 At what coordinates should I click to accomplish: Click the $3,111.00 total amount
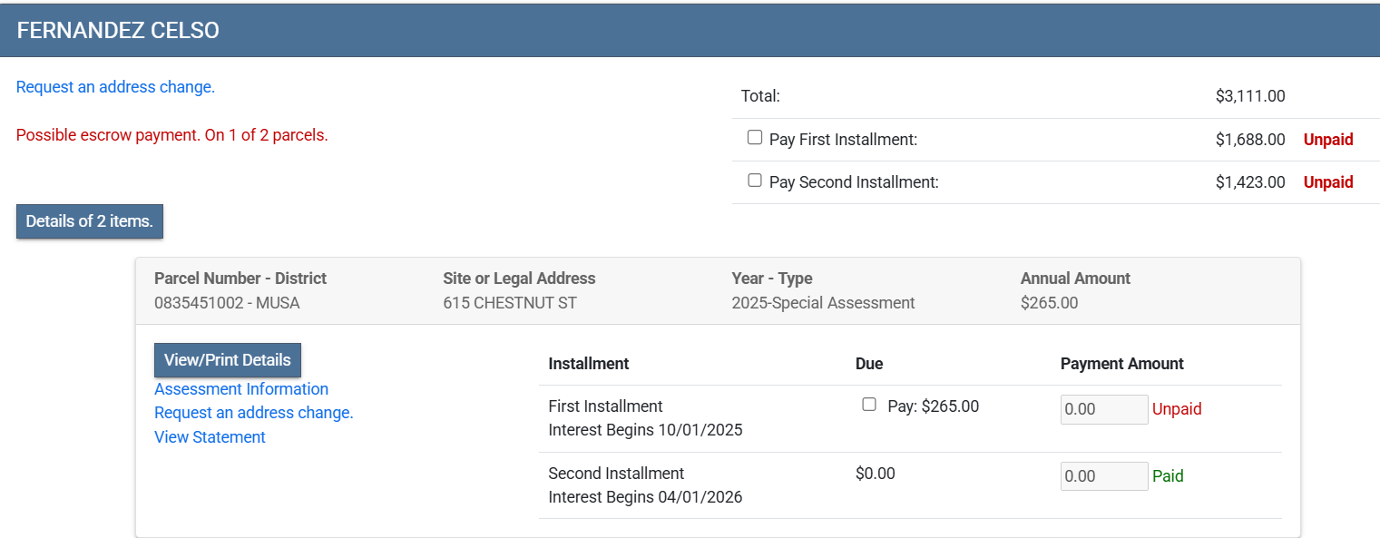coord(1249,96)
